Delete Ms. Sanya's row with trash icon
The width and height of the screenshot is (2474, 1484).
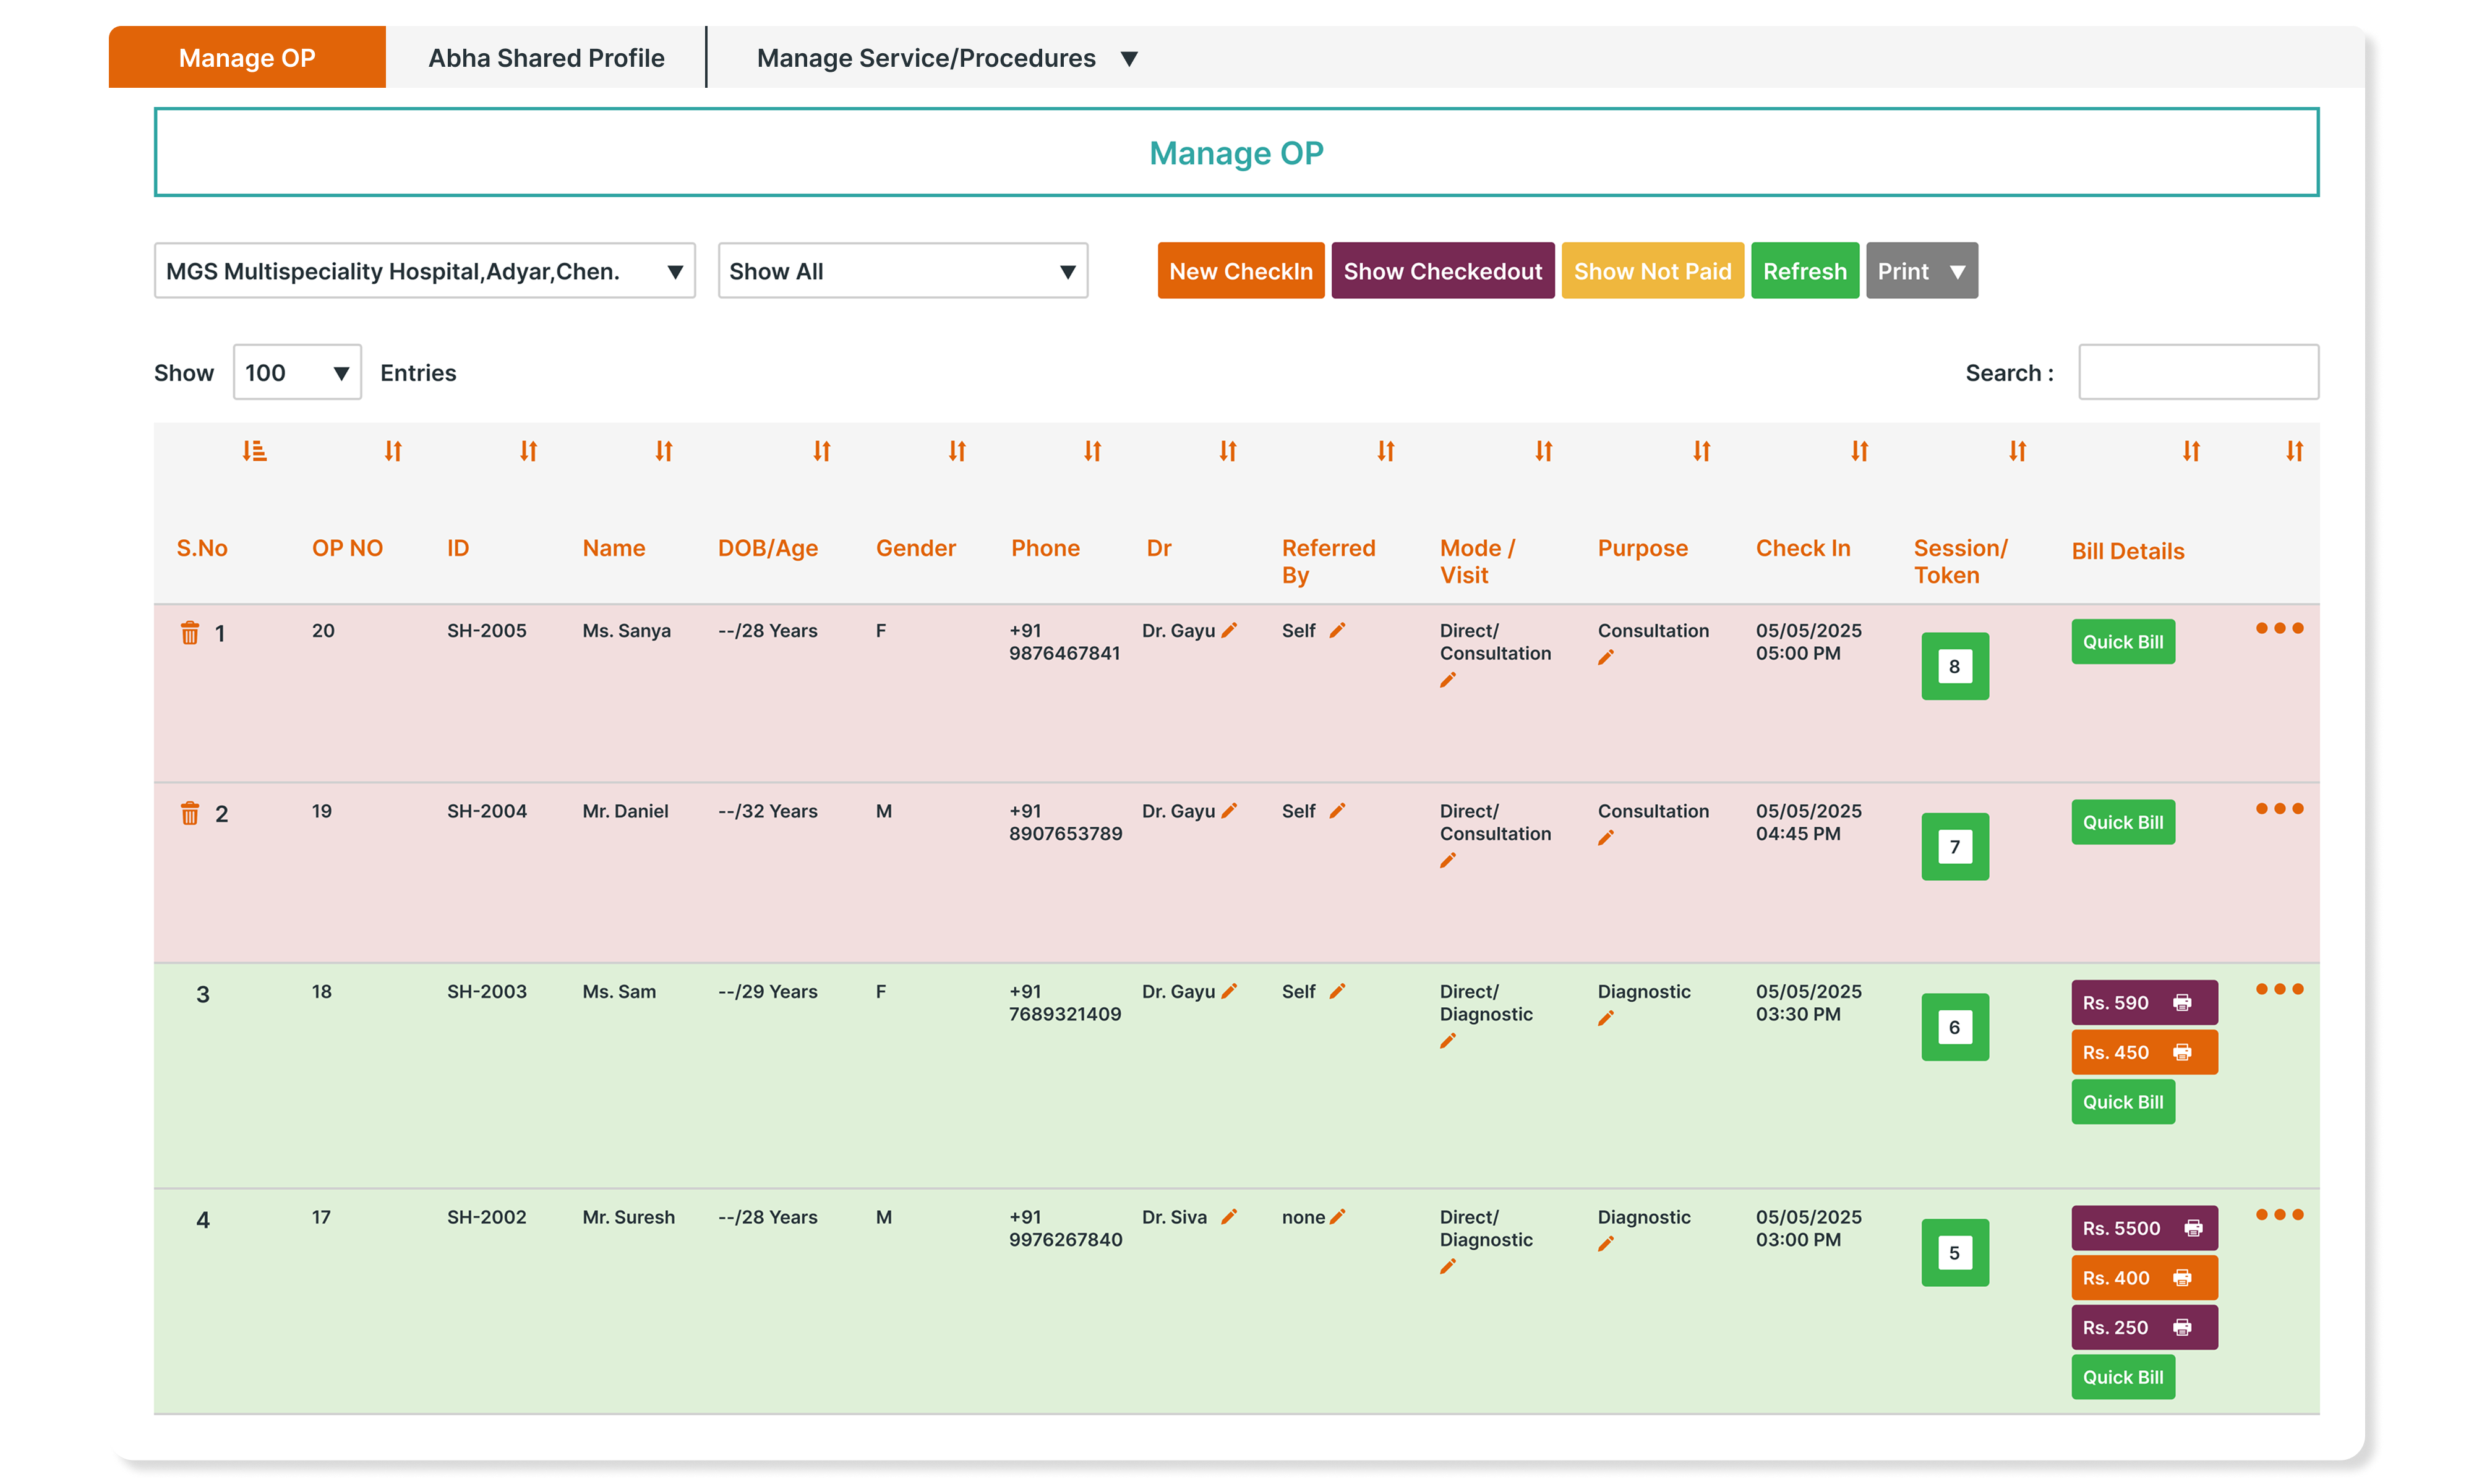190,633
